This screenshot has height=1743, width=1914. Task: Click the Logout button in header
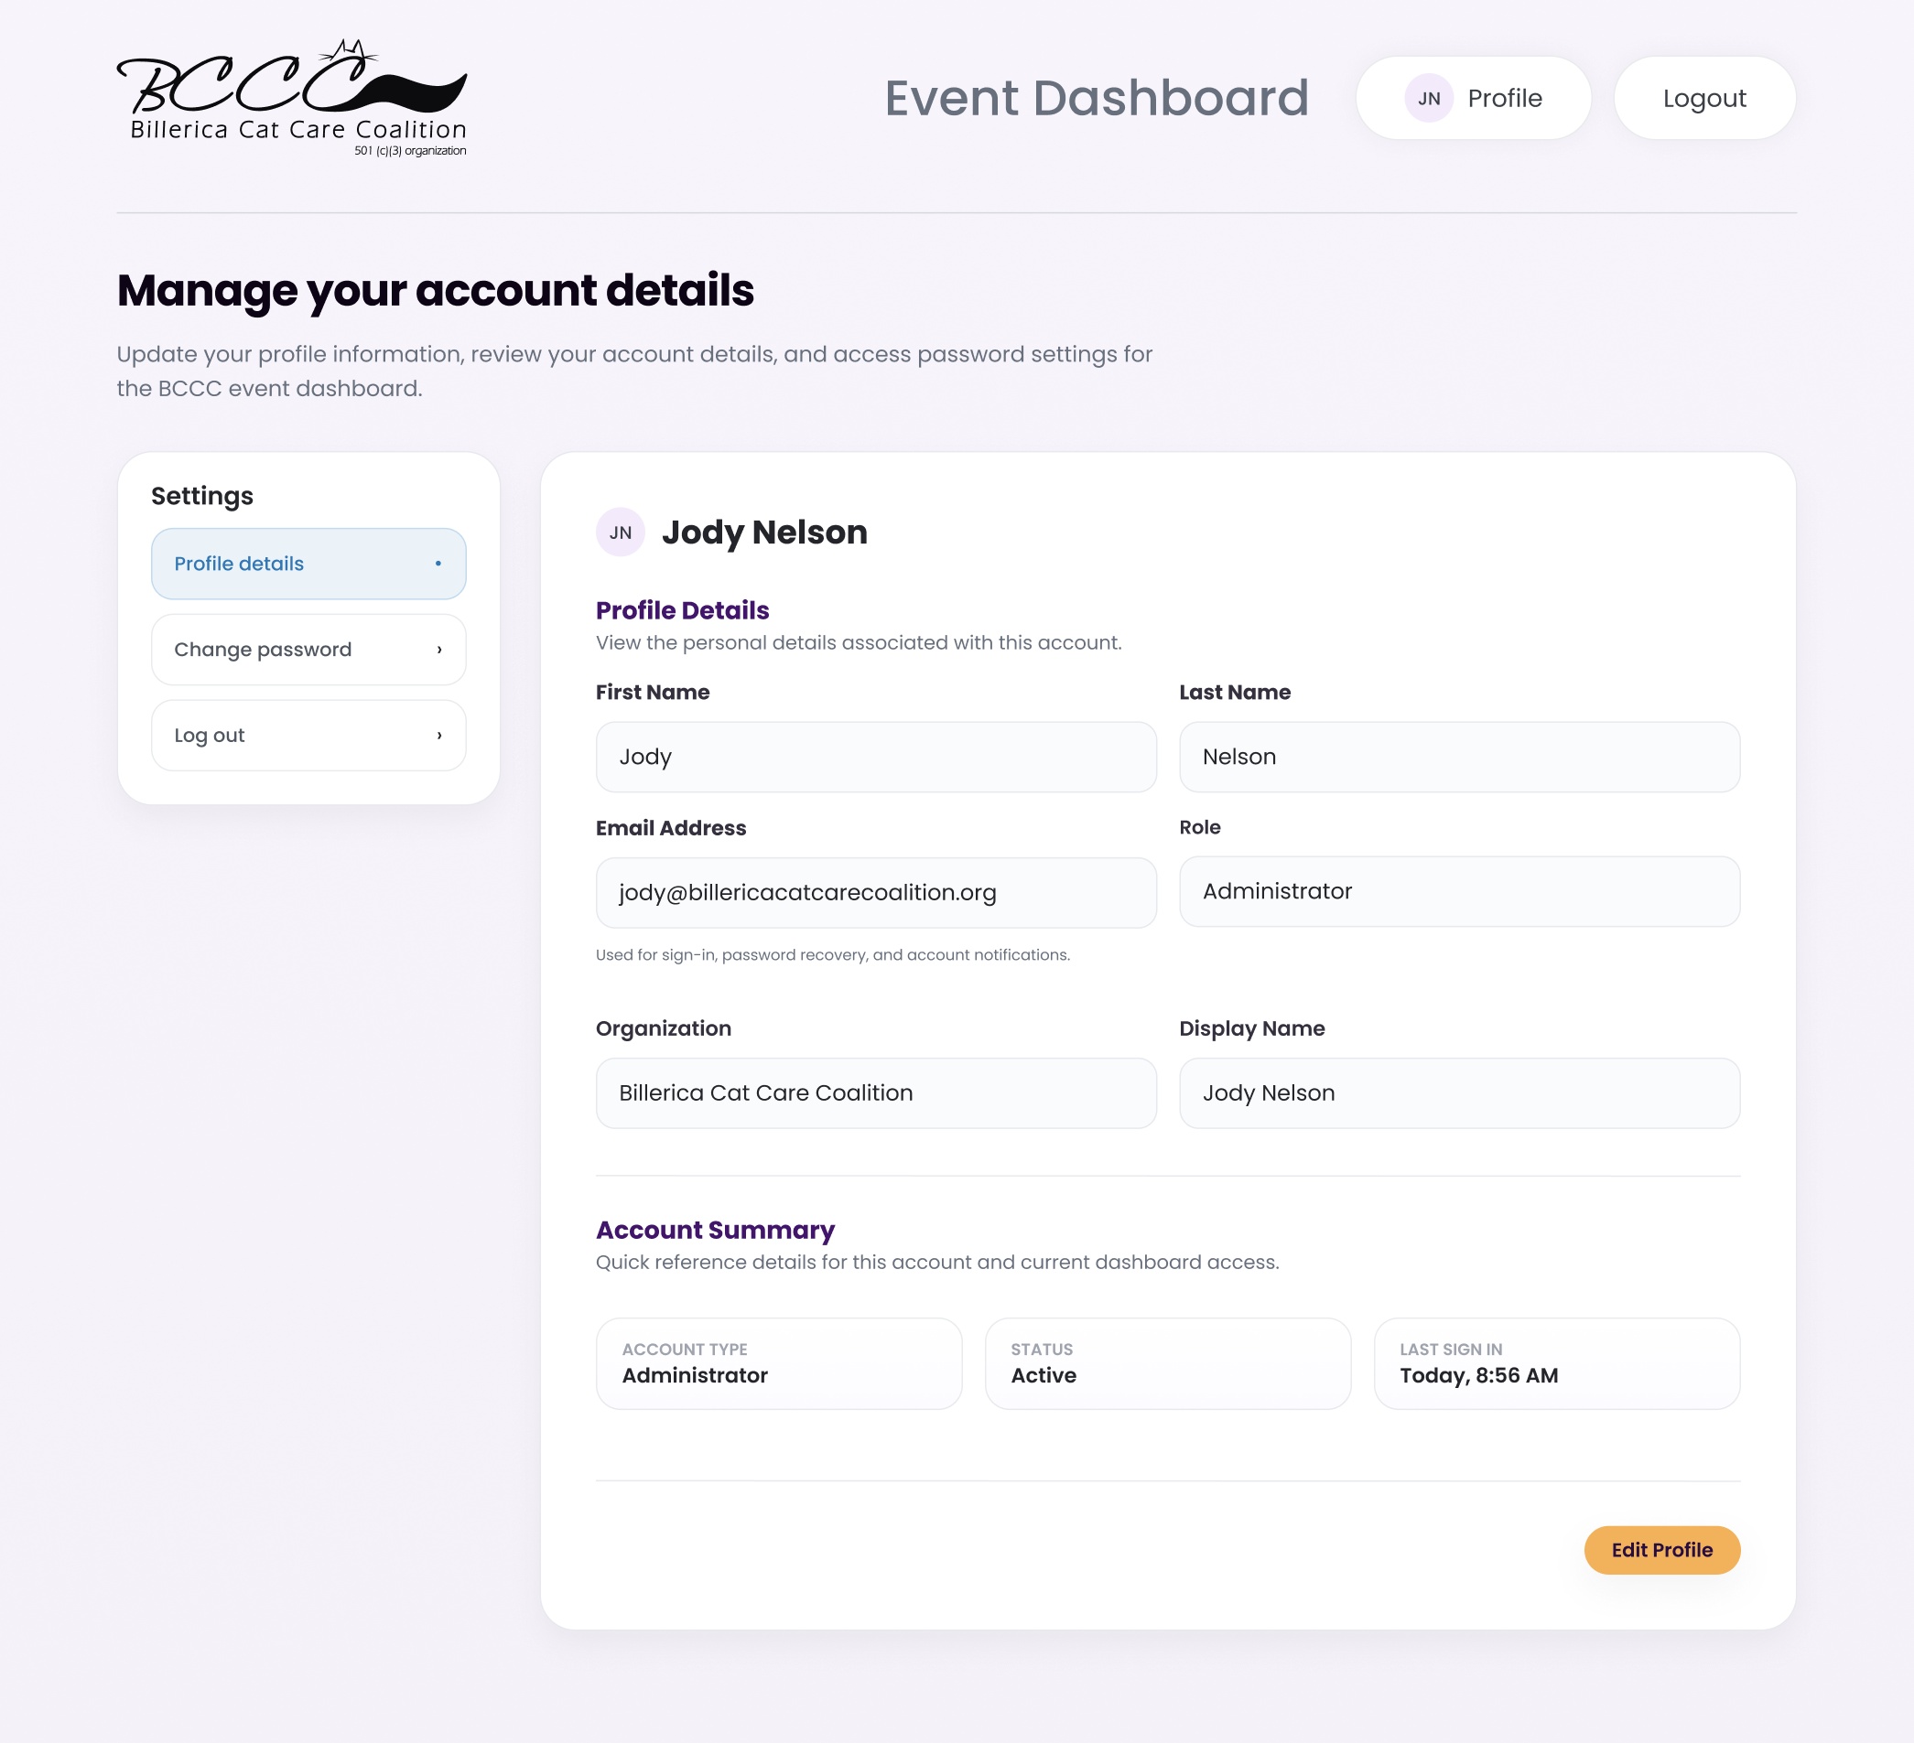(x=1703, y=99)
